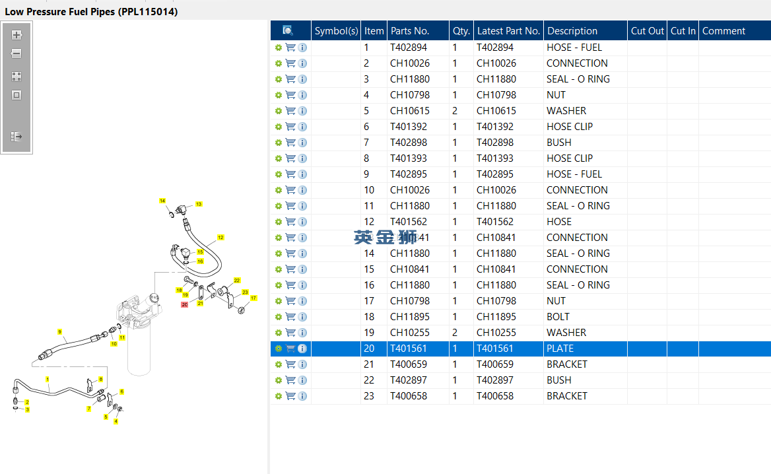
Task: Click gear icon for item 6 HOSE CLIP
Action: point(279,126)
